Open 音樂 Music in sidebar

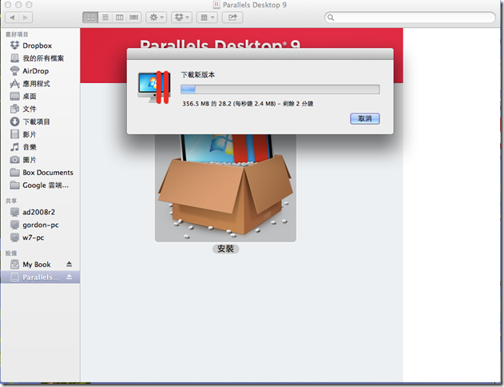pos(40,147)
